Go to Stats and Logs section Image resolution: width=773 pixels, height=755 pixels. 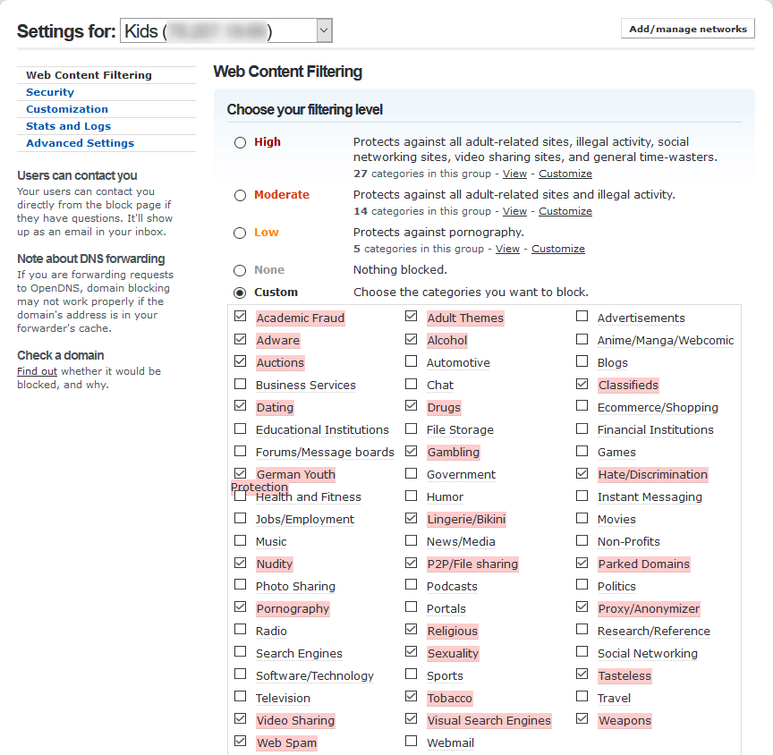(x=68, y=126)
